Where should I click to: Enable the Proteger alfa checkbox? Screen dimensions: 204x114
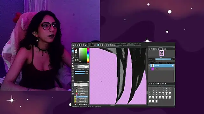click(149, 63)
